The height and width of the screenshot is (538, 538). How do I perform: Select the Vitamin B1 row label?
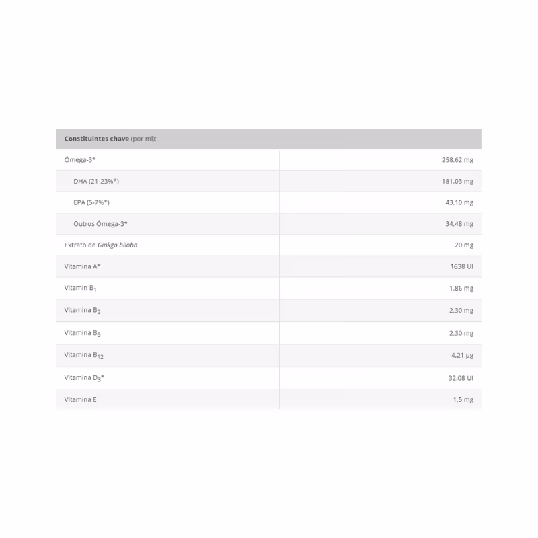(x=80, y=289)
